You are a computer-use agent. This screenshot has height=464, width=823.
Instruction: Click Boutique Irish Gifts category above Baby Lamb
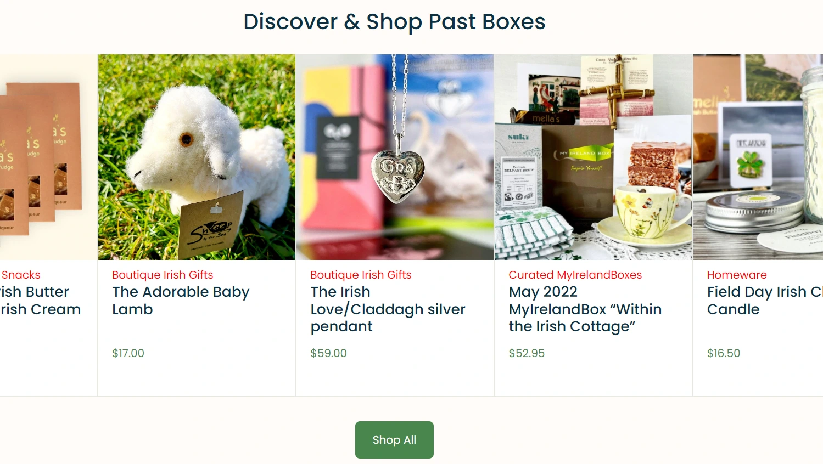tap(163, 275)
